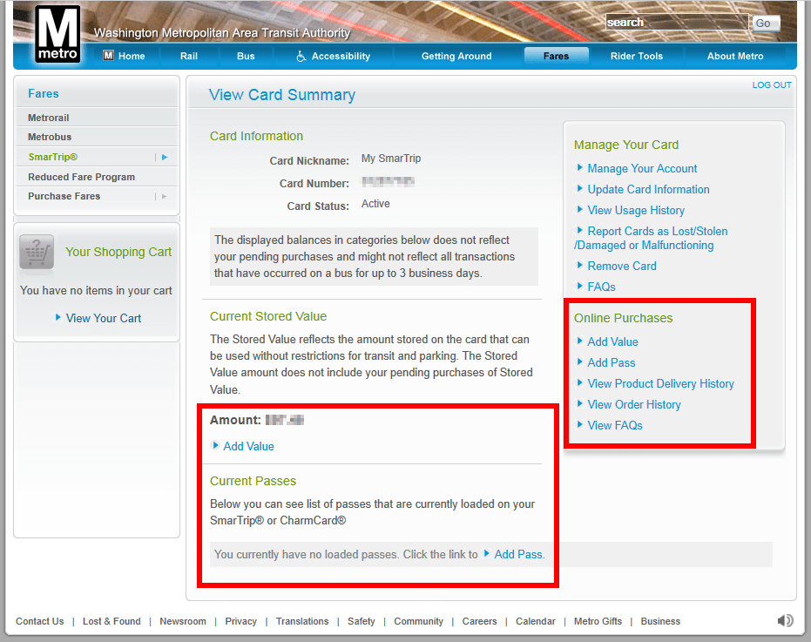The image size is (811, 642).
Task: Click Add Value under Online Purchases
Action: (613, 341)
